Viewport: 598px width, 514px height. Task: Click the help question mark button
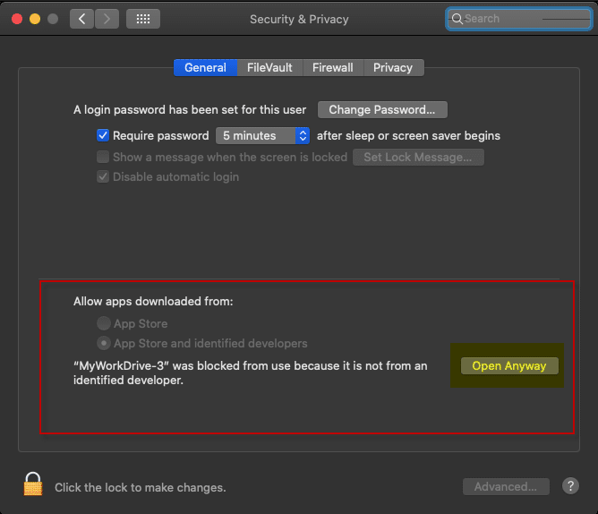pos(570,486)
